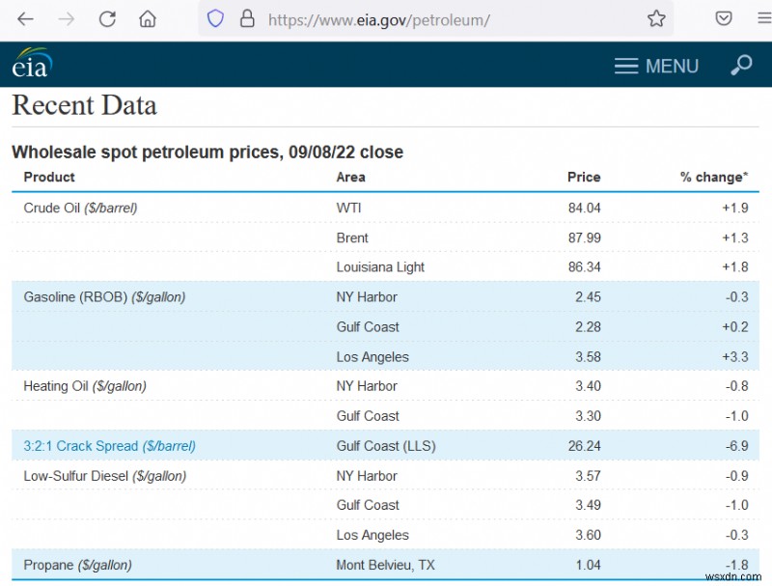The width and height of the screenshot is (772, 586).
Task: Select the WTI crude oil row
Action: (386, 208)
